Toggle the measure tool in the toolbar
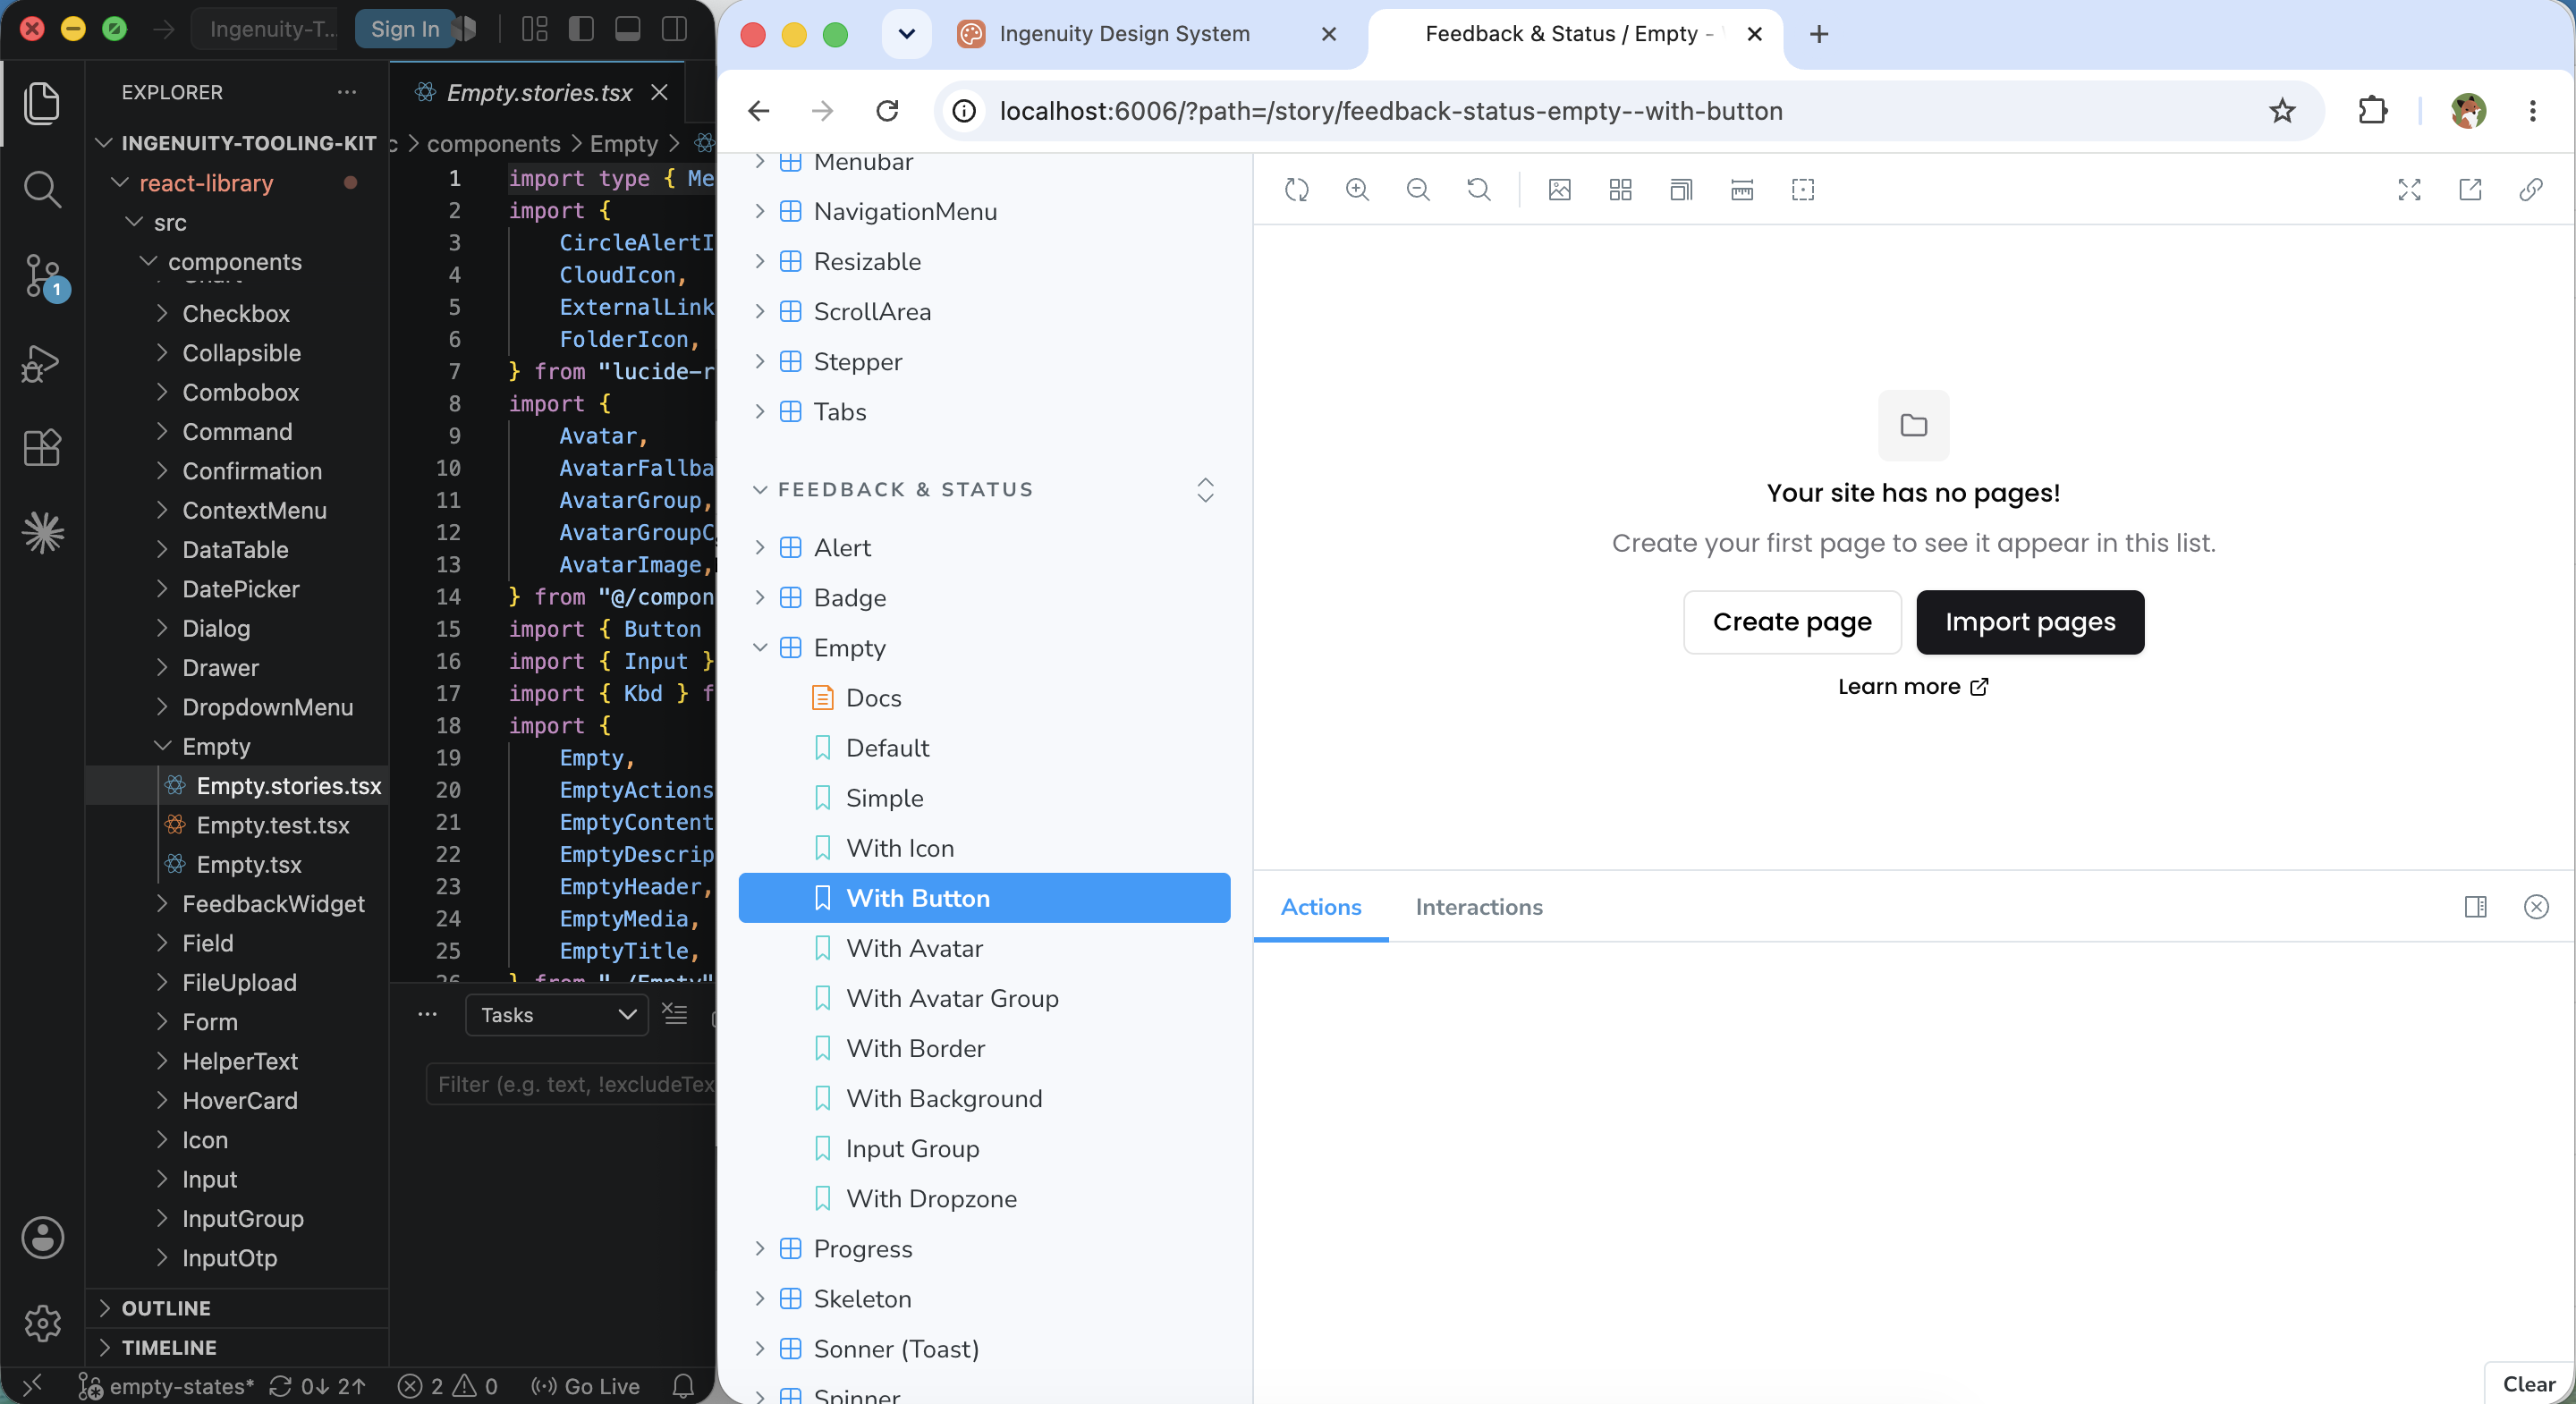 (1742, 189)
